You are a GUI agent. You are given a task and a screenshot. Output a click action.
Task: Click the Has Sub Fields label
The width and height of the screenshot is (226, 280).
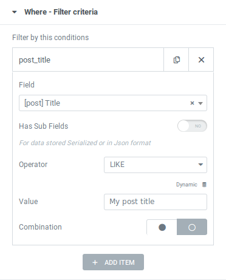[x=43, y=126]
